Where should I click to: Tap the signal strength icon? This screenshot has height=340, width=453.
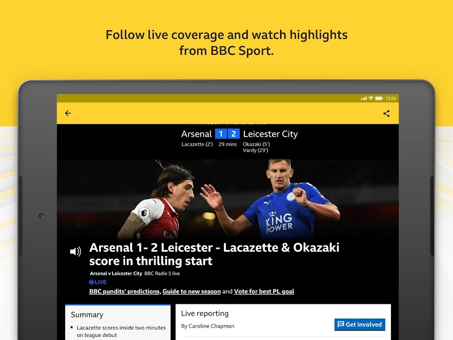(x=364, y=98)
